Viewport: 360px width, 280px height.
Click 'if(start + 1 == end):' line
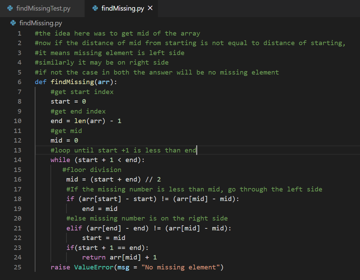(x=107, y=248)
